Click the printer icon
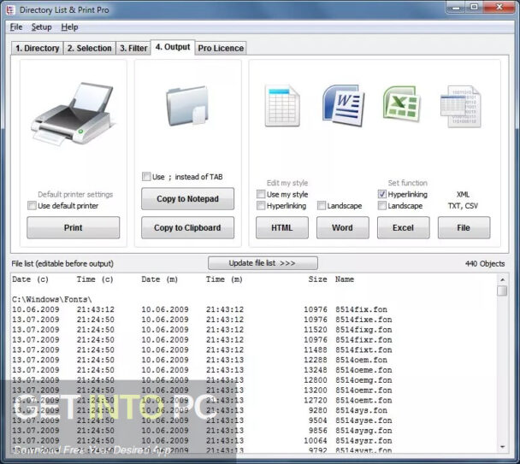This screenshot has height=464, width=520. click(x=74, y=114)
